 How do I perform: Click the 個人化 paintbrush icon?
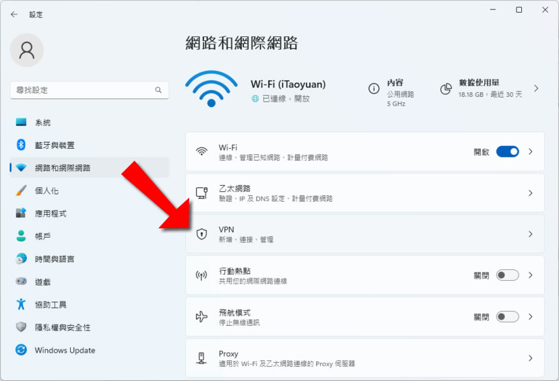(x=21, y=190)
